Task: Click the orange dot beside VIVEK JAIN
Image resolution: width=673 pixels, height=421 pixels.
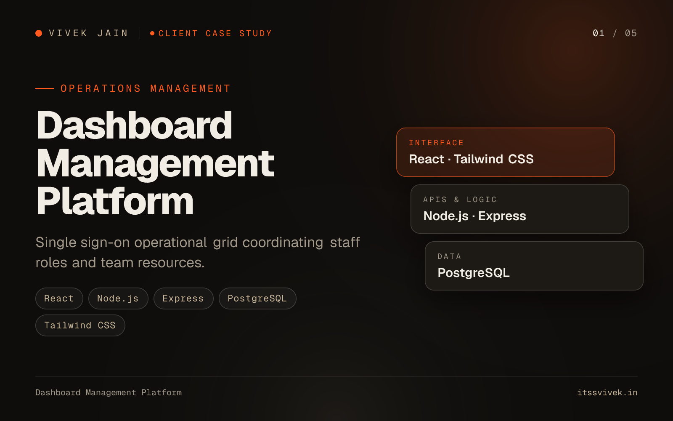Action: (x=39, y=33)
